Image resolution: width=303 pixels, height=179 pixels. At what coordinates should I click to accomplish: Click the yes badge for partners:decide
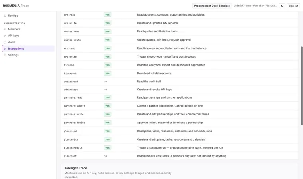[x=107, y=123]
